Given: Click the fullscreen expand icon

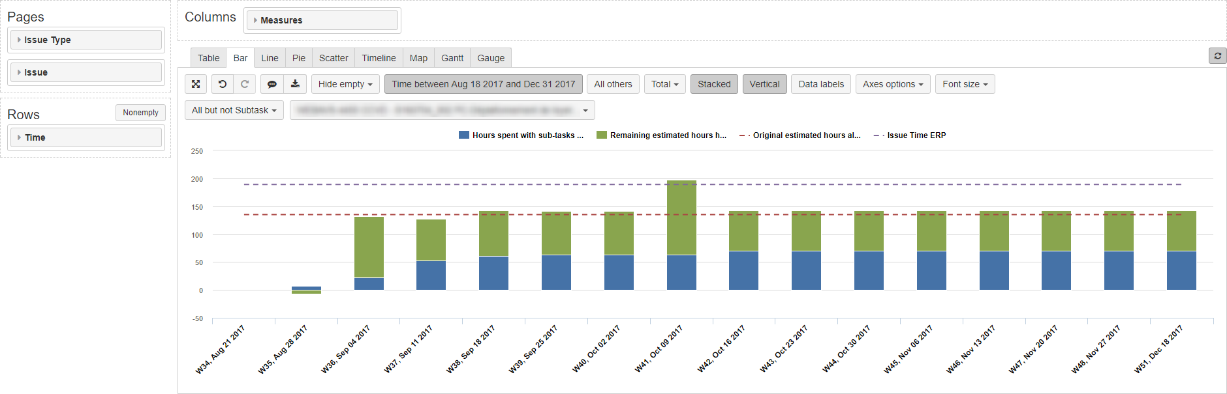Looking at the screenshot, I should click(x=196, y=84).
